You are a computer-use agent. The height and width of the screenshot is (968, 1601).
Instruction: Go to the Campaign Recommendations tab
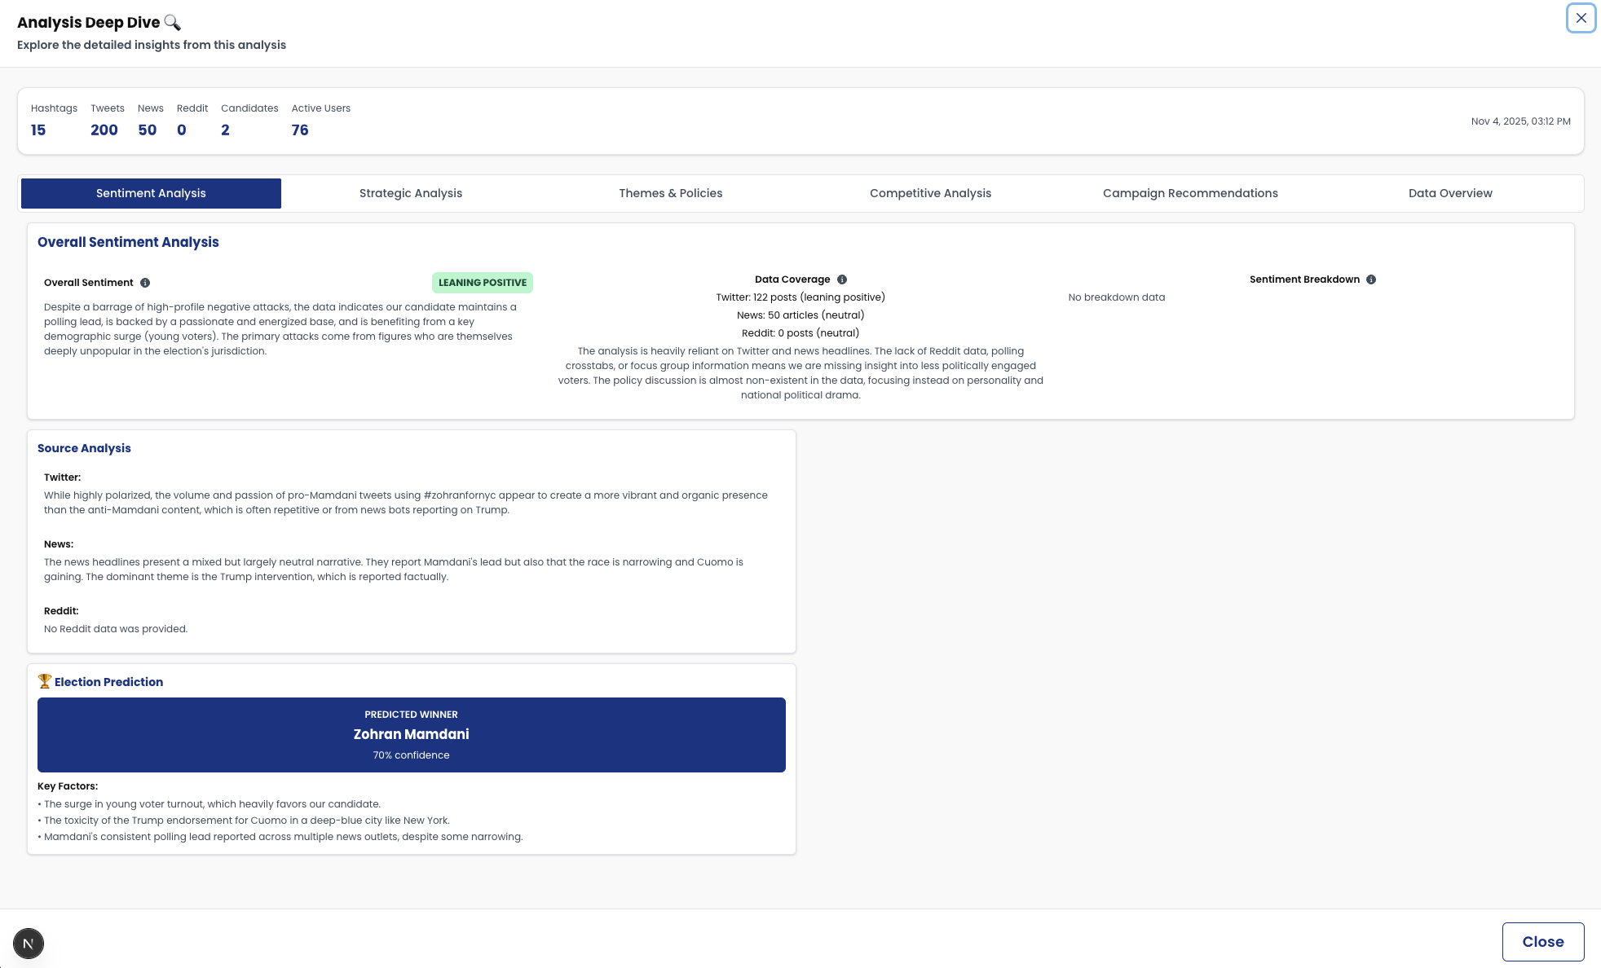[x=1190, y=193]
